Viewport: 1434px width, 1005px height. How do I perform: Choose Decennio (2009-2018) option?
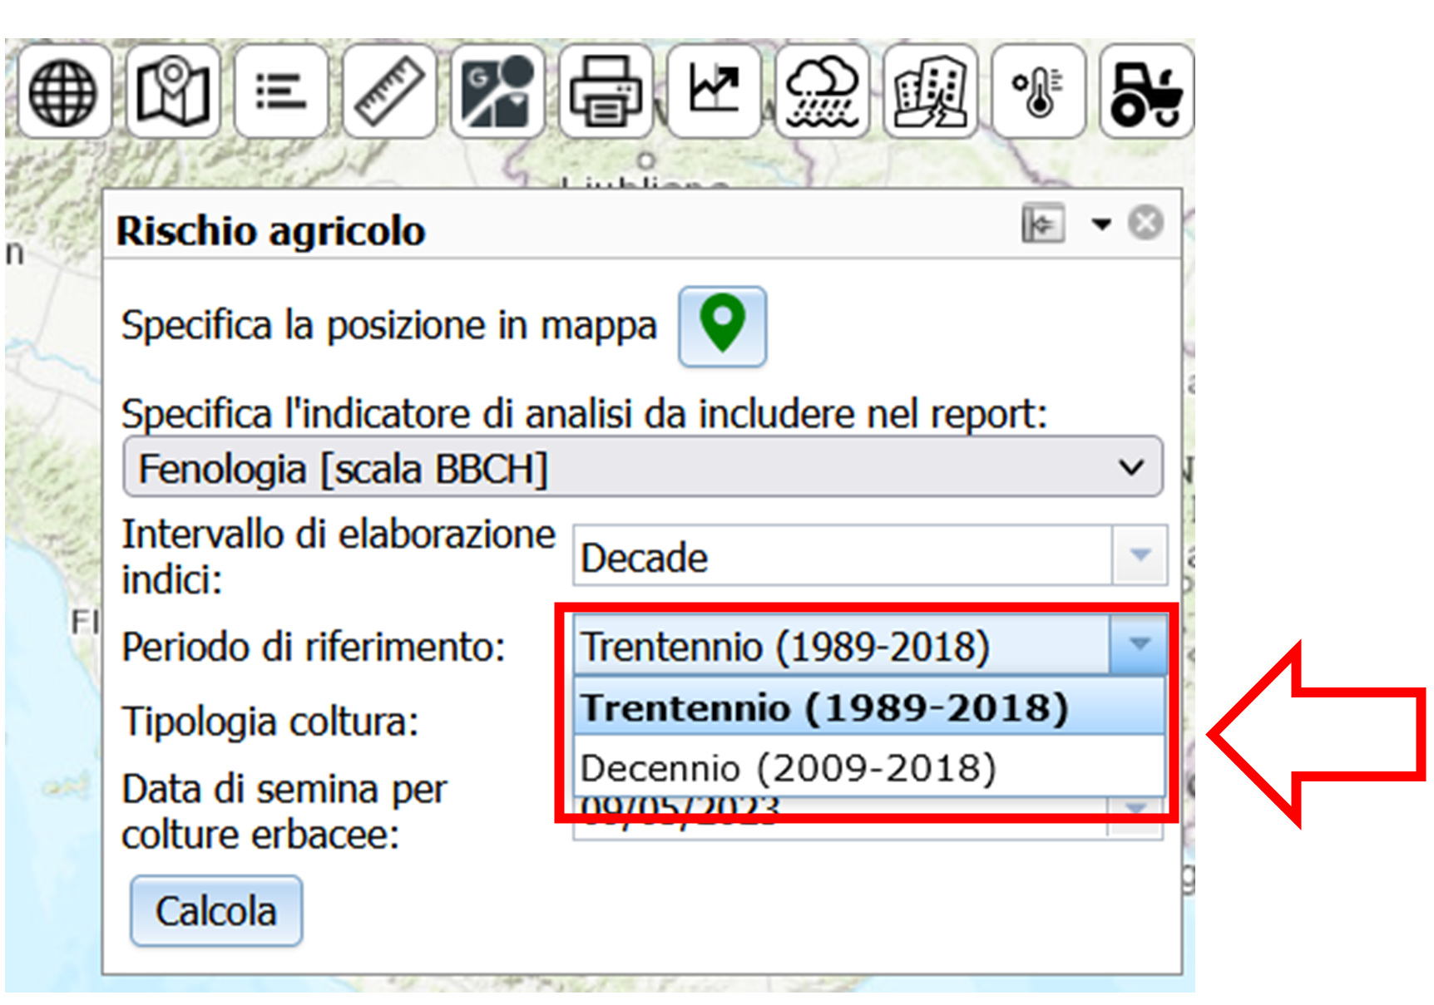(x=868, y=766)
